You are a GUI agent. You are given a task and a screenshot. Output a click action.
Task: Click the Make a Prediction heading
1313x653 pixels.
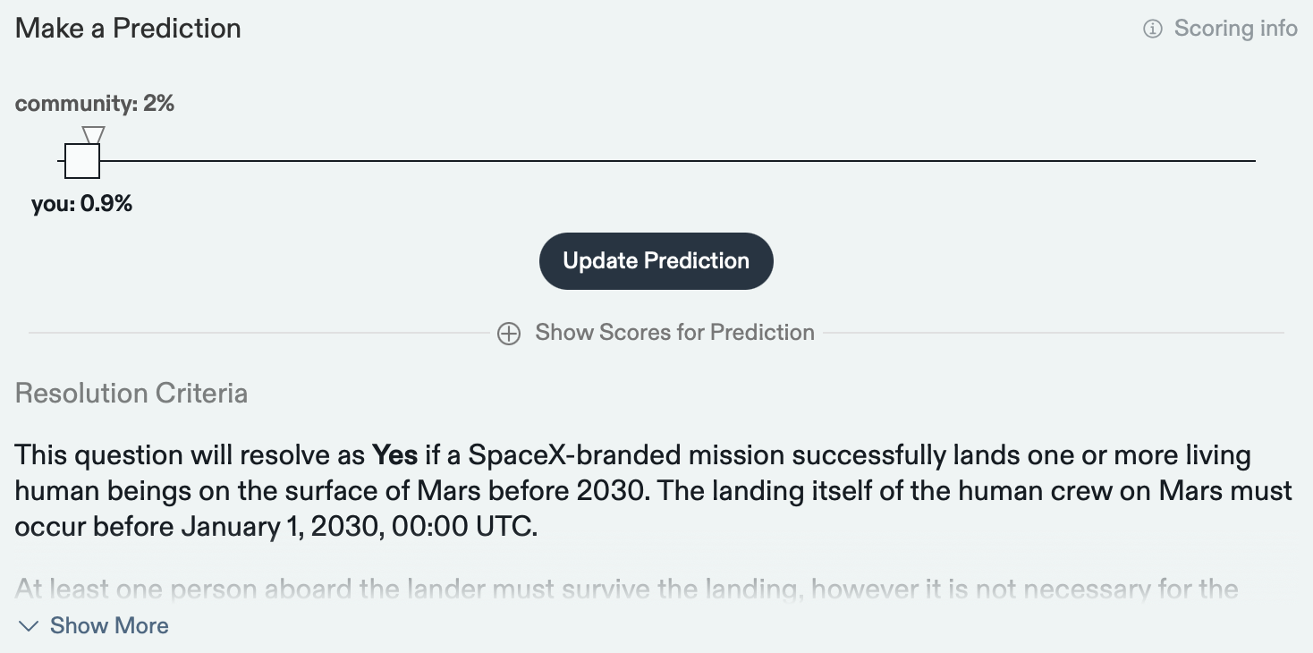tap(128, 29)
